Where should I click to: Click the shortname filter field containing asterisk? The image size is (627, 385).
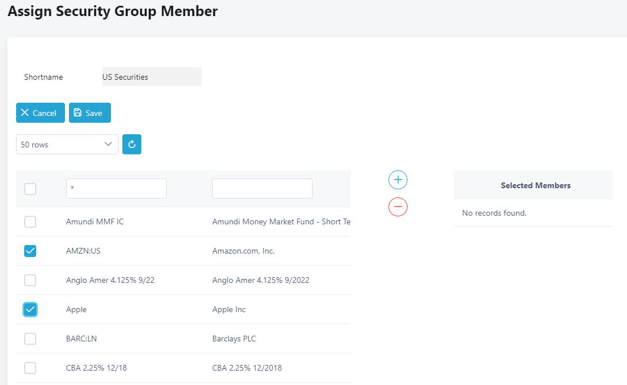coord(116,188)
